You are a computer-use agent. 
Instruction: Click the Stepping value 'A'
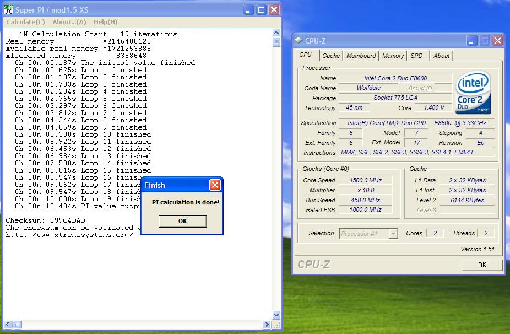(x=480, y=133)
